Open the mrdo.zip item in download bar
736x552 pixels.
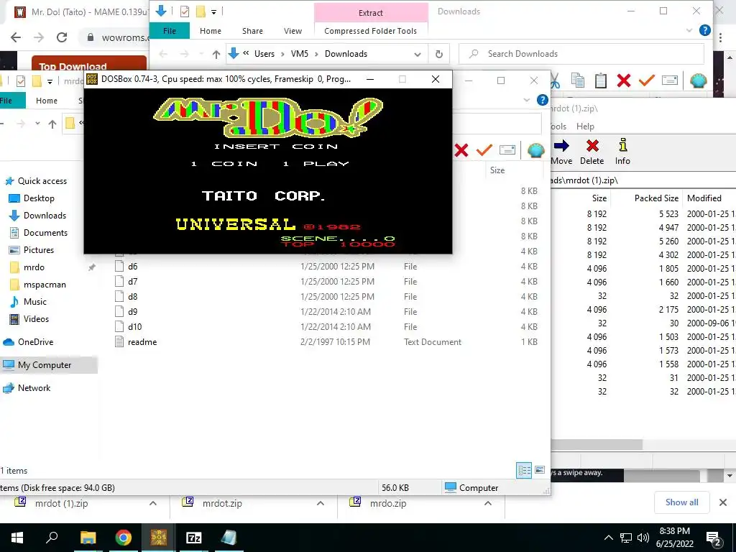(387, 503)
